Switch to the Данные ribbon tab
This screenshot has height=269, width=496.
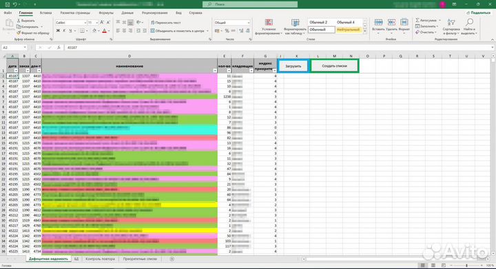pyautogui.click(x=127, y=13)
